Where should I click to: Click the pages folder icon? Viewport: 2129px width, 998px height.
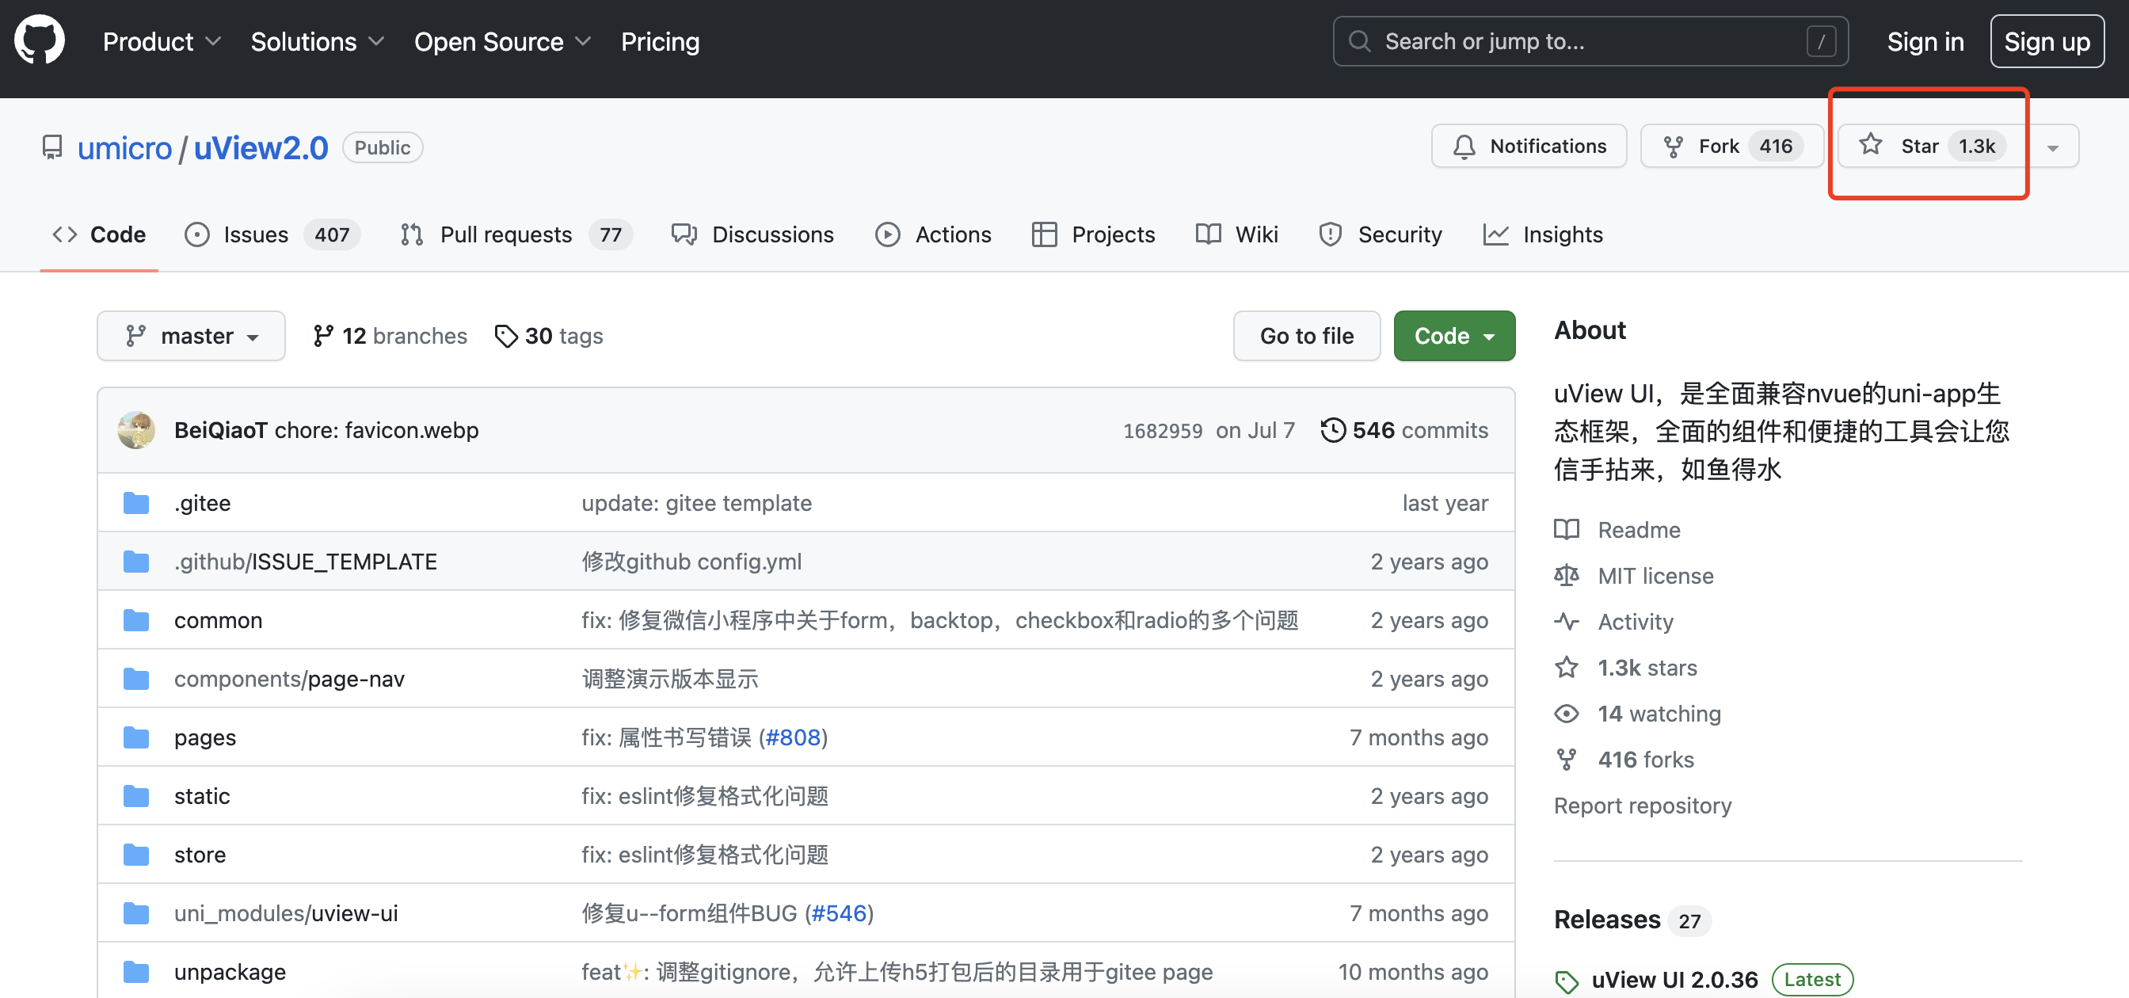click(x=135, y=737)
